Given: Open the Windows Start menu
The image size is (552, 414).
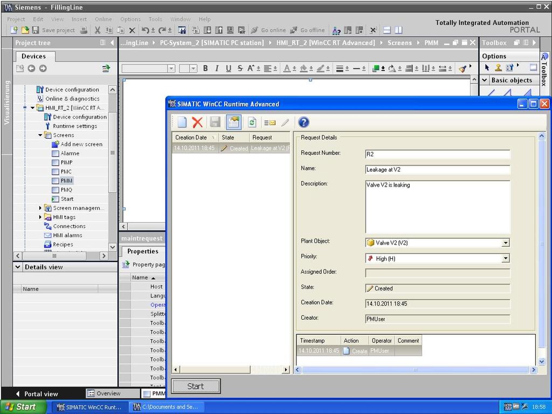Looking at the screenshot, I should click(x=23, y=407).
